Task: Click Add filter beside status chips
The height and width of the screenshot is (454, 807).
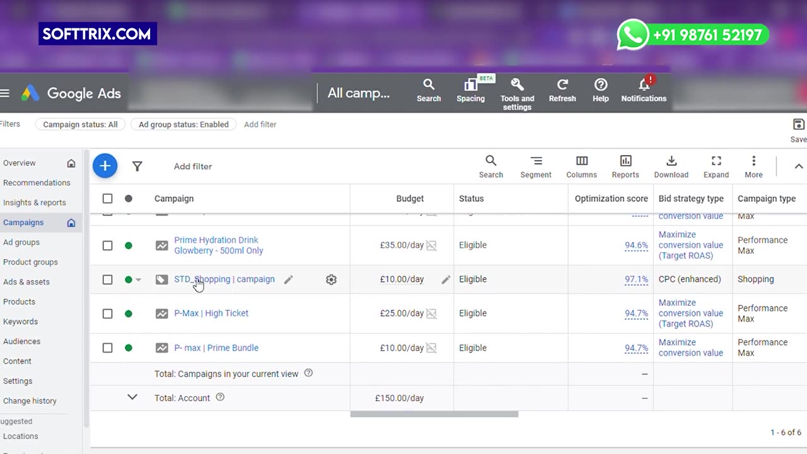Action: click(x=260, y=124)
